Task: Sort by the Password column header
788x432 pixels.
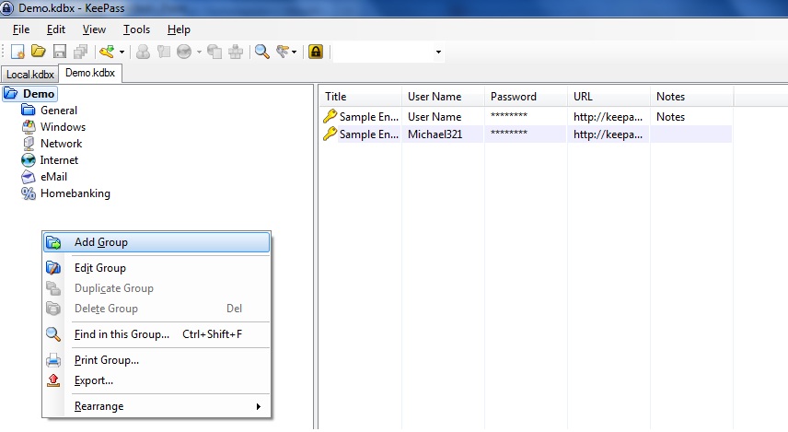Action: (x=527, y=97)
